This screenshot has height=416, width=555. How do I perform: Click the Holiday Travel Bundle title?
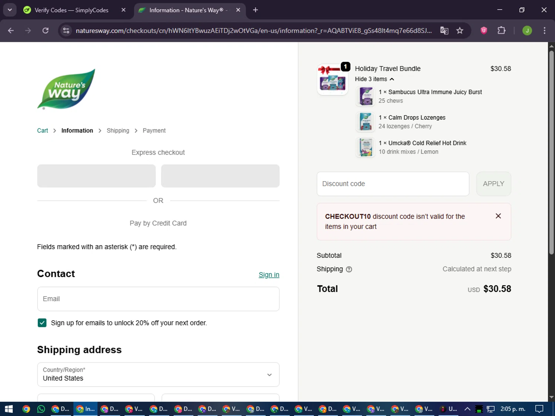[388, 69]
